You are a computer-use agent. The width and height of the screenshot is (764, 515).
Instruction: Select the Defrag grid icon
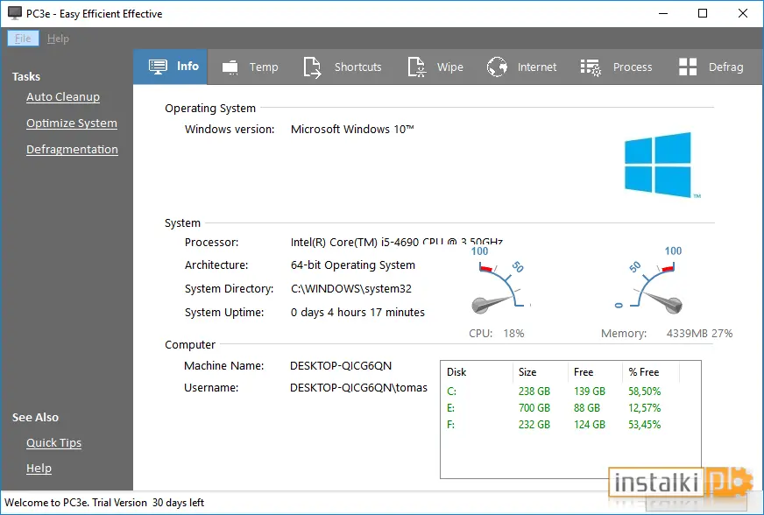pyautogui.click(x=688, y=67)
